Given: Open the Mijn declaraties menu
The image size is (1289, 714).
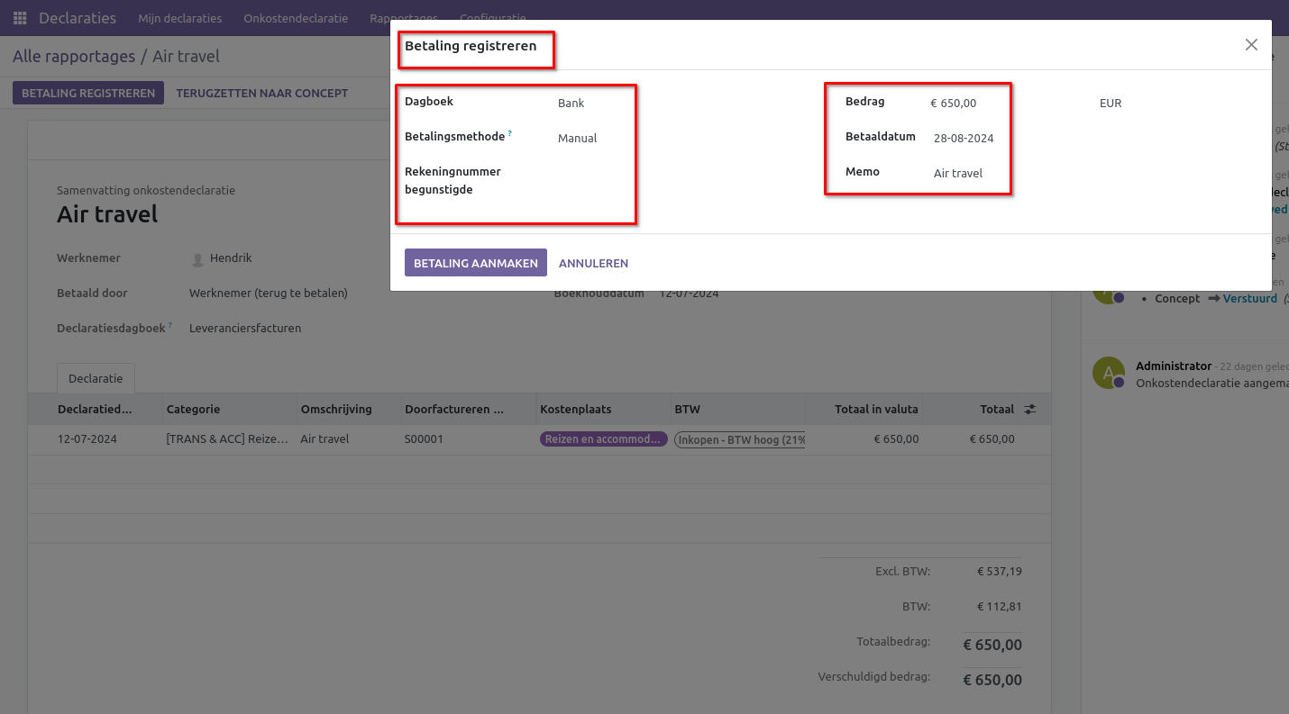Looking at the screenshot, I should [x=179, y=18].
